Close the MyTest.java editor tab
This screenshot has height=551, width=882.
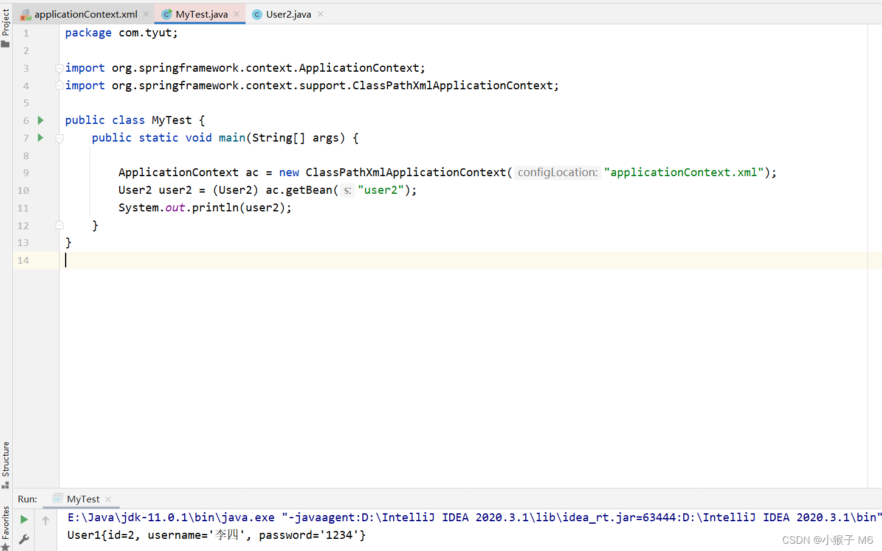[236, 14]
